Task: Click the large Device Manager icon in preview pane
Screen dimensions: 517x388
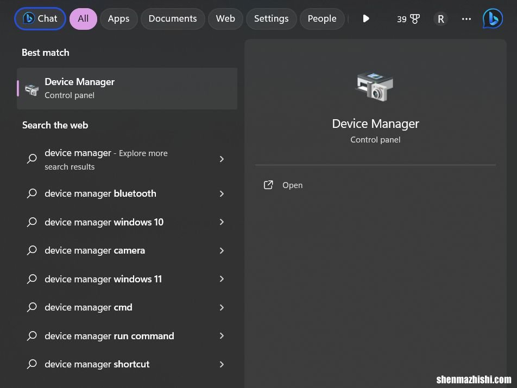Action: click(x=375, y=87)
